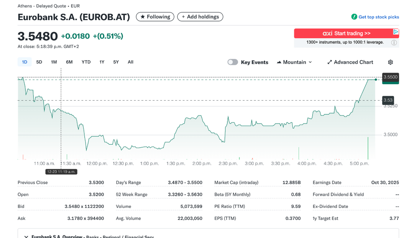Click the Eurobank S.A. (EUROB.AT) heading

74,17
